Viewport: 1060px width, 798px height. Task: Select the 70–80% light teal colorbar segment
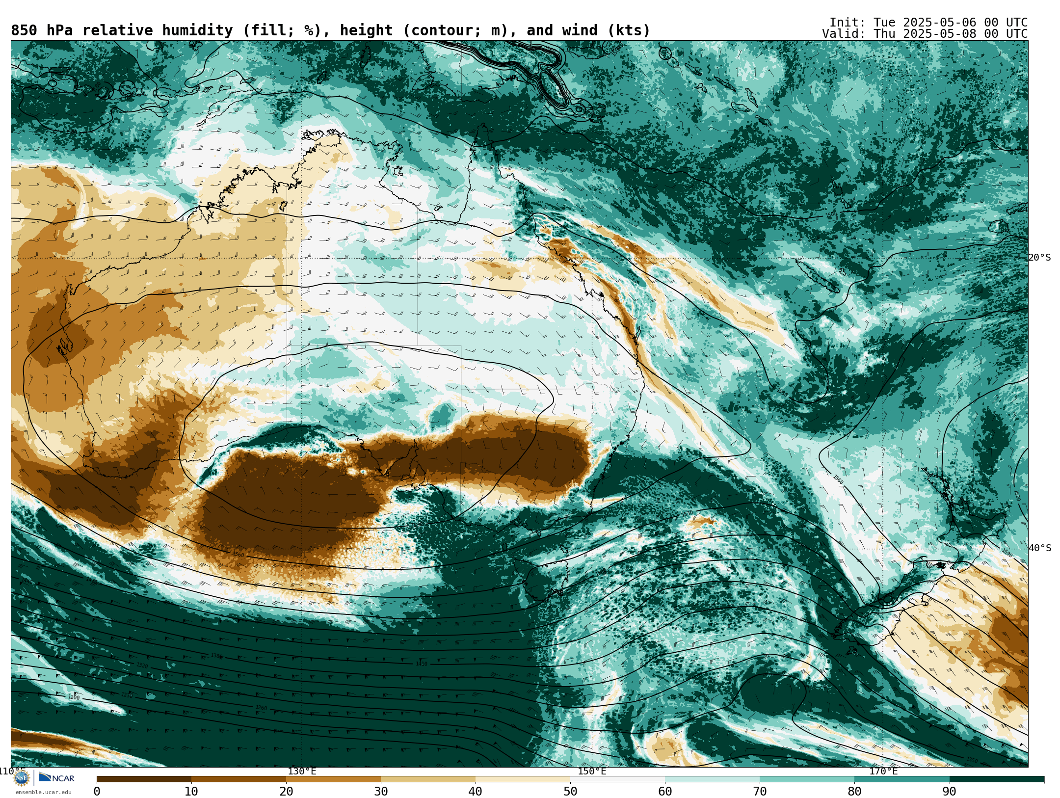pyautogui.click(x=807, y=779)
